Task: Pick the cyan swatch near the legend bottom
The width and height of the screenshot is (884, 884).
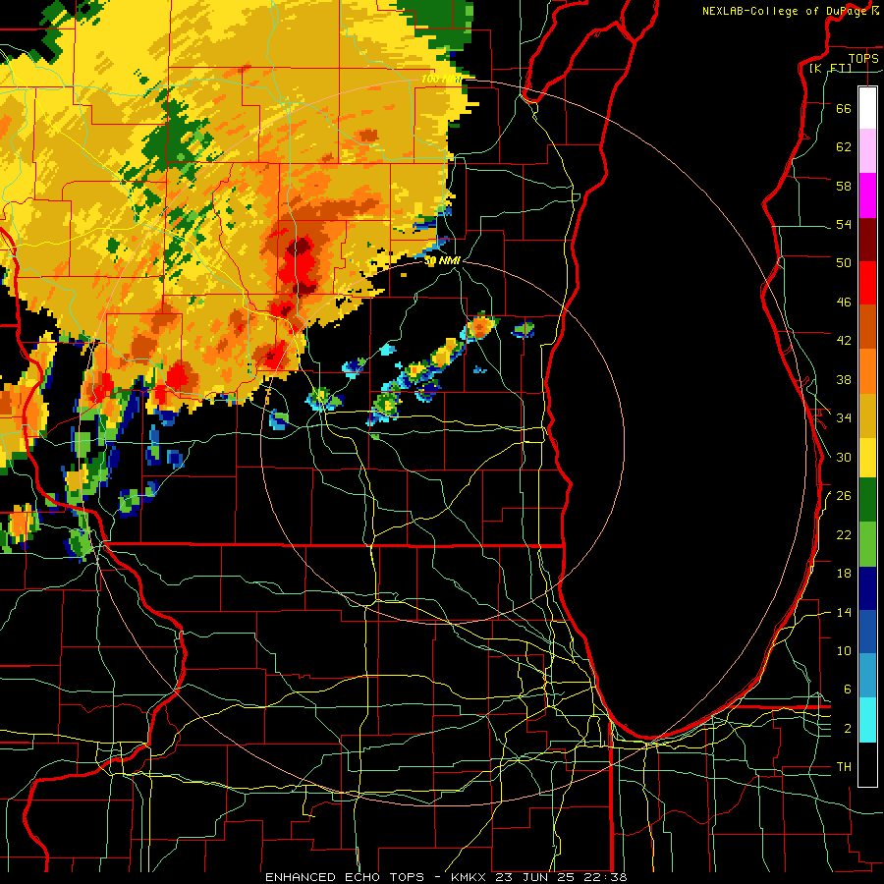Action: [867, 720]
